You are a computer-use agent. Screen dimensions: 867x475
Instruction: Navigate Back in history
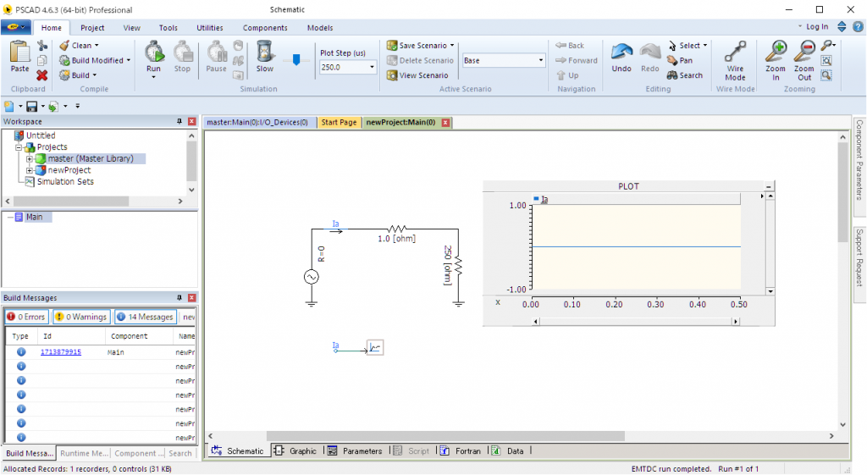coord(570,46)
